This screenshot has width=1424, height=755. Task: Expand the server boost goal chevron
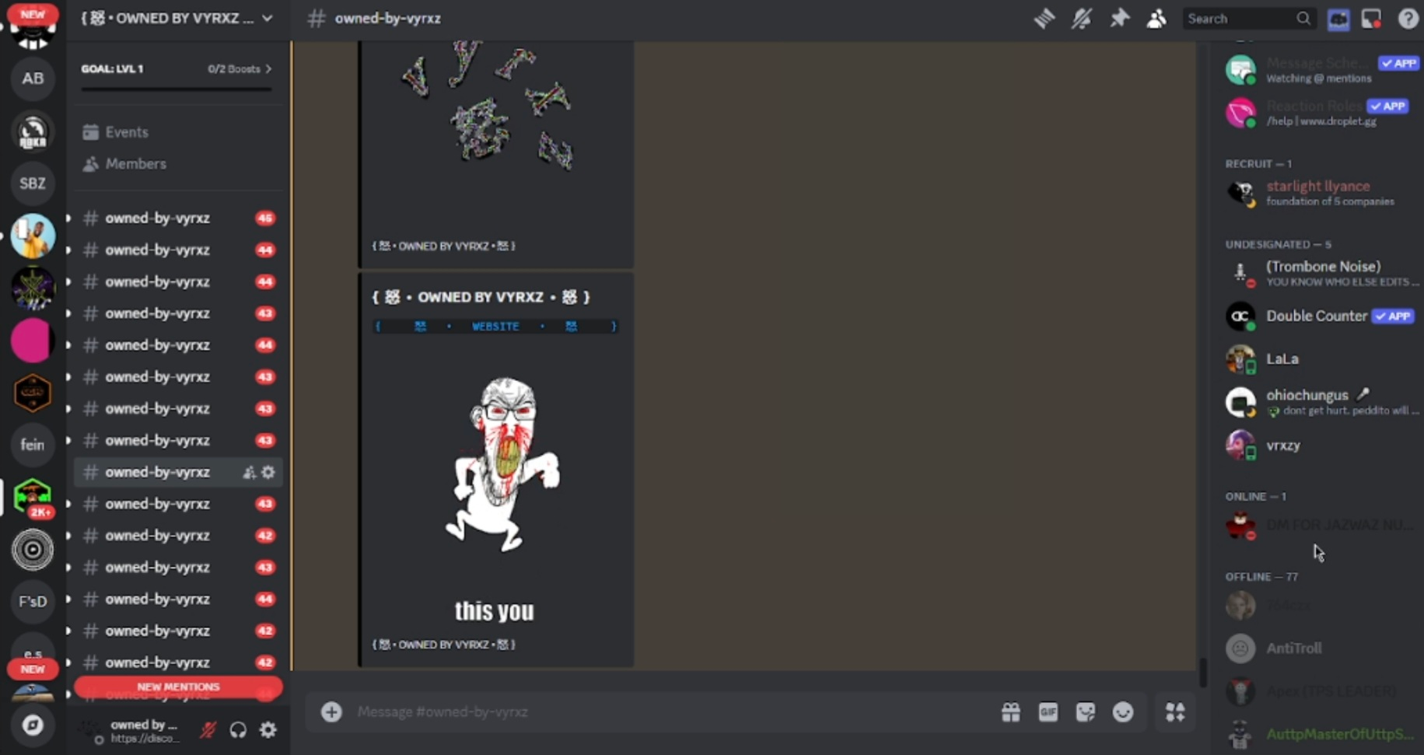pyautogui.click(x=268, y=68)
